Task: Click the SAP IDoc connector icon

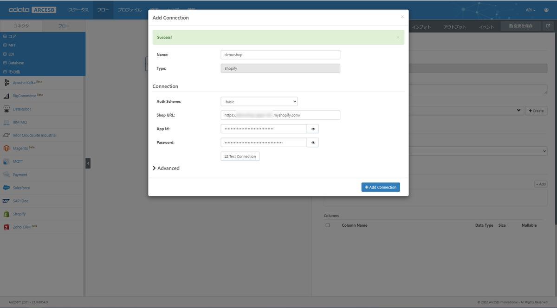Action: coord(6,201)
